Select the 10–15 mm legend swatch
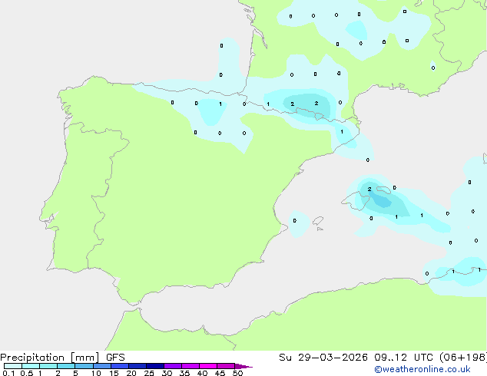Viewport: 487px width, 376px height. (101, 366)
